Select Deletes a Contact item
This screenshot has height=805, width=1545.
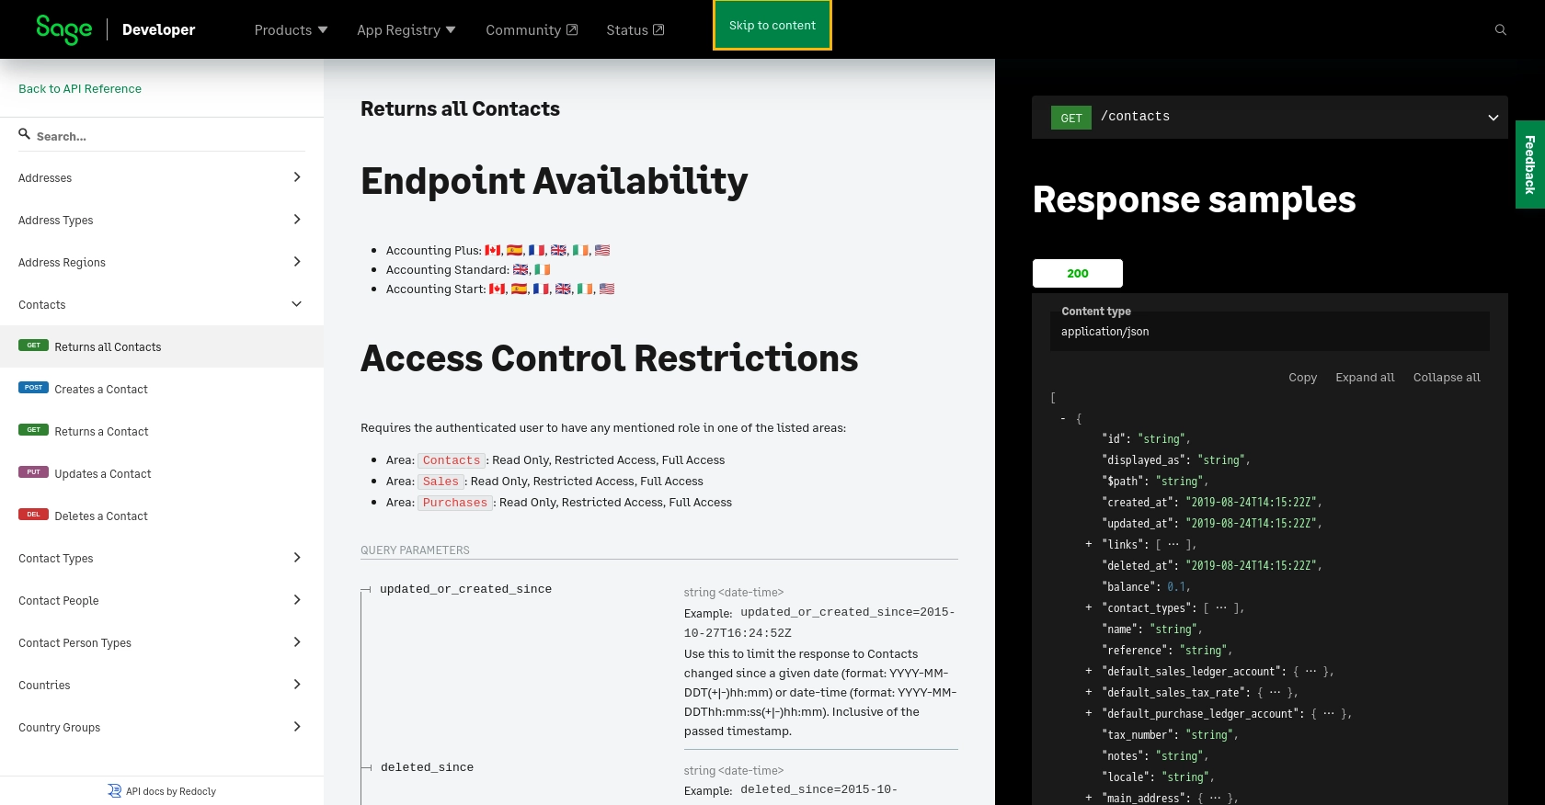[162, 516]
